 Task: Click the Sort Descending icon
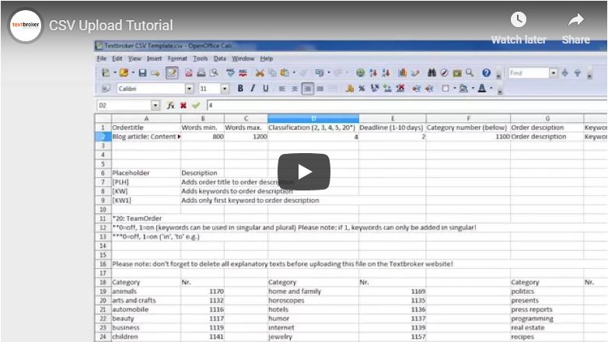[x=386, y=72]
